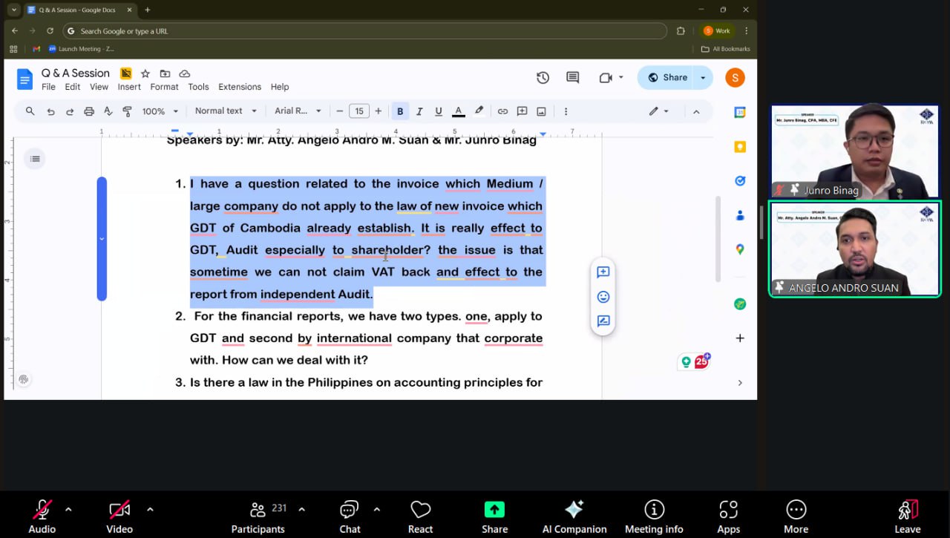Open the Arial font dropdown
Screen dimensions: 950x538
click(x=298, y=111)
